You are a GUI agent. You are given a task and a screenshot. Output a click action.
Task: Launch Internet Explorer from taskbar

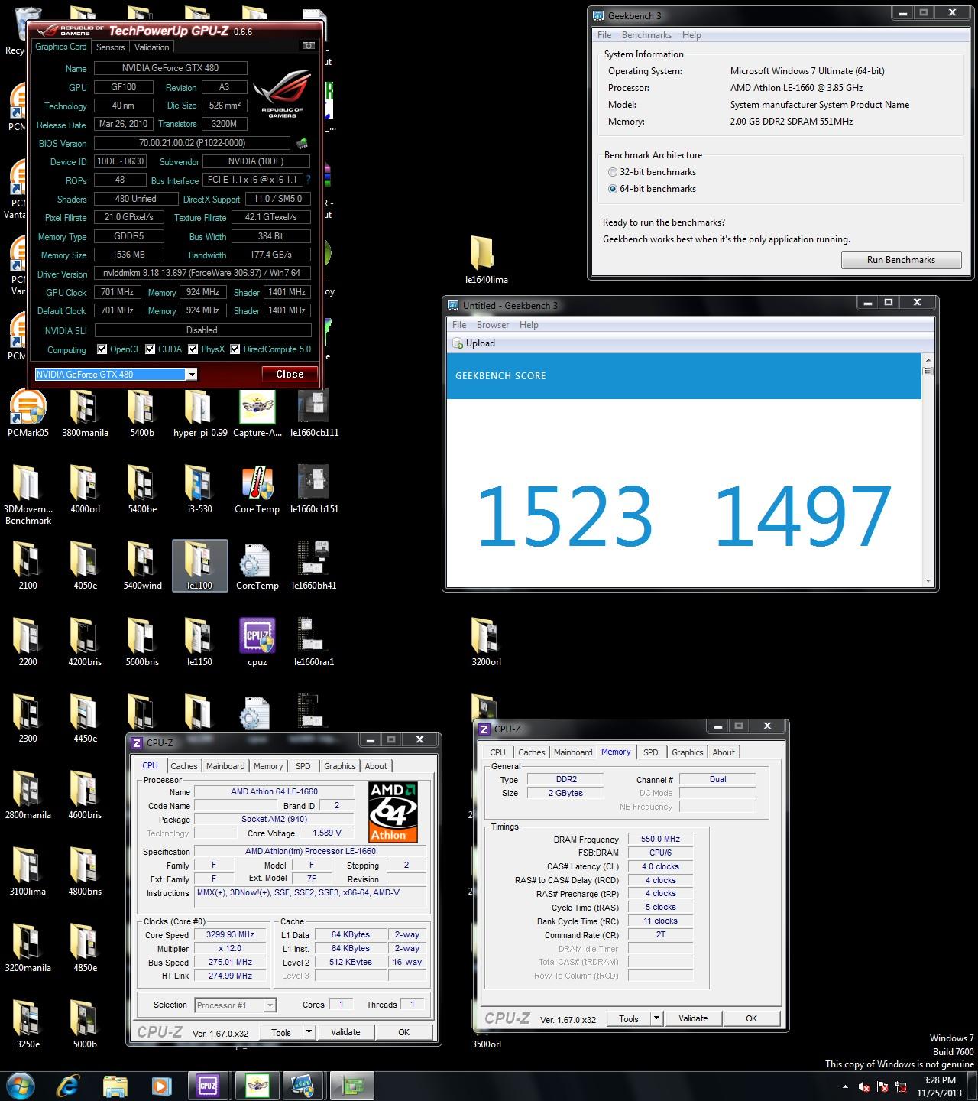pyautogui.click(x=68, y=1086)
